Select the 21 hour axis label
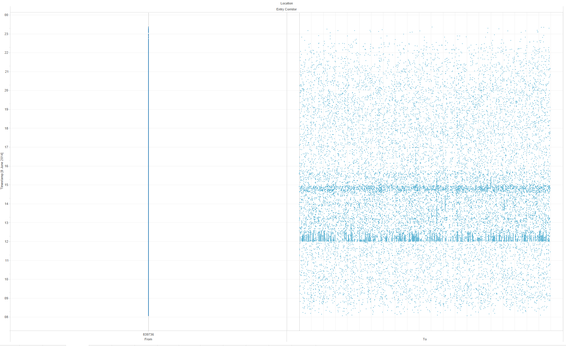Screen dimensions: 566x346 click(6, 72)
